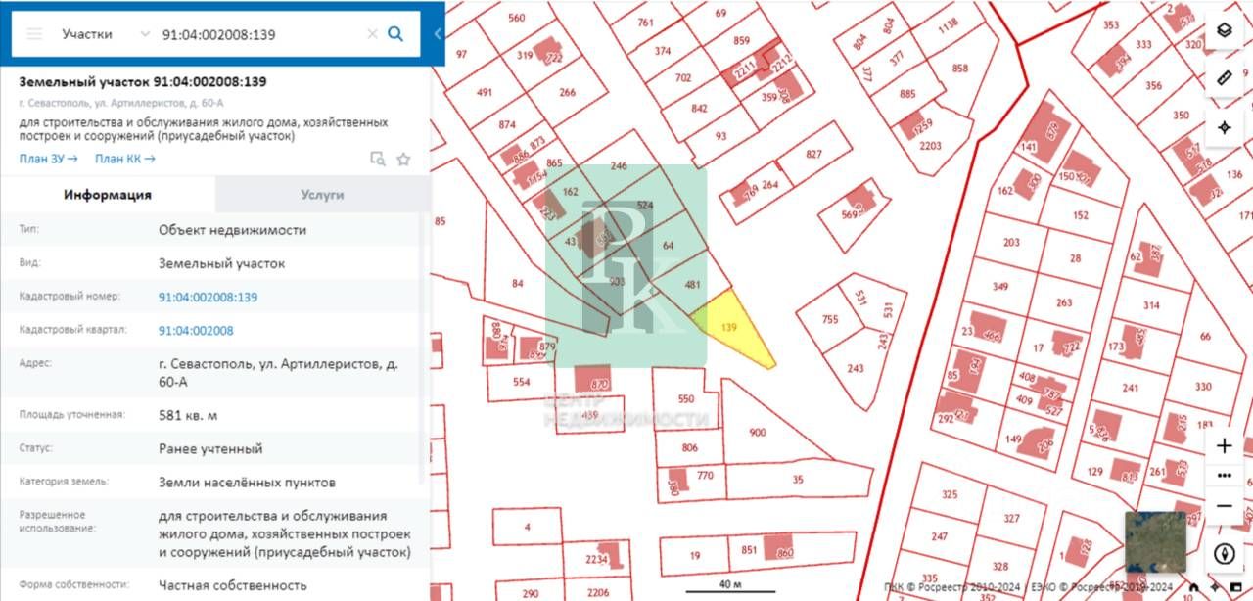The width and height of the screenshot is (1253, 601).
Task: Click the home icon in bottom corner
Action: pos(1193,588)
